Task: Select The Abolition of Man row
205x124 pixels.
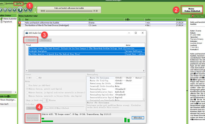Action: coord(102,25)
